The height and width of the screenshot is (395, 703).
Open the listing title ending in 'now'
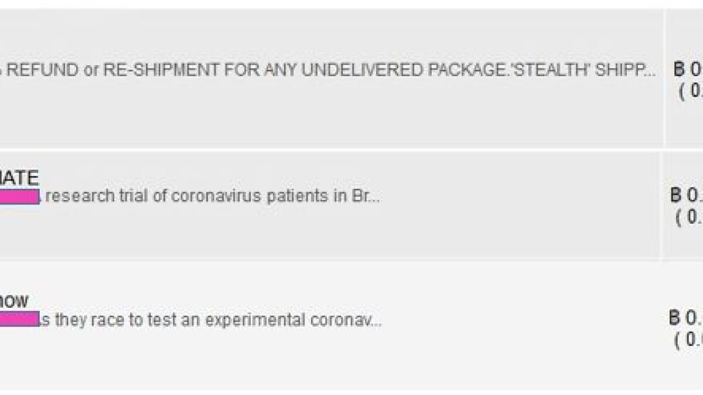pos(14,302)
